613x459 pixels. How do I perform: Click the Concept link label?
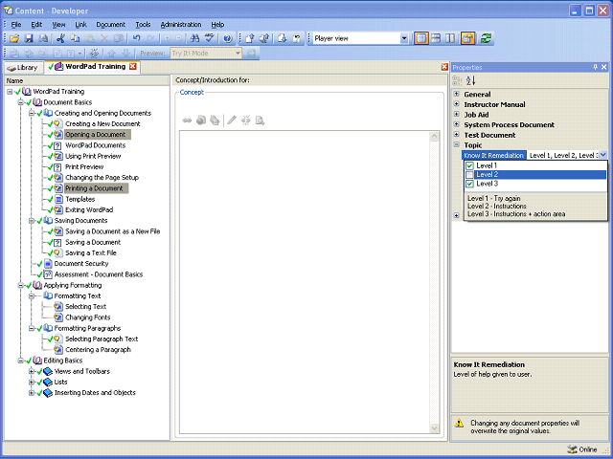click(192, 93)
